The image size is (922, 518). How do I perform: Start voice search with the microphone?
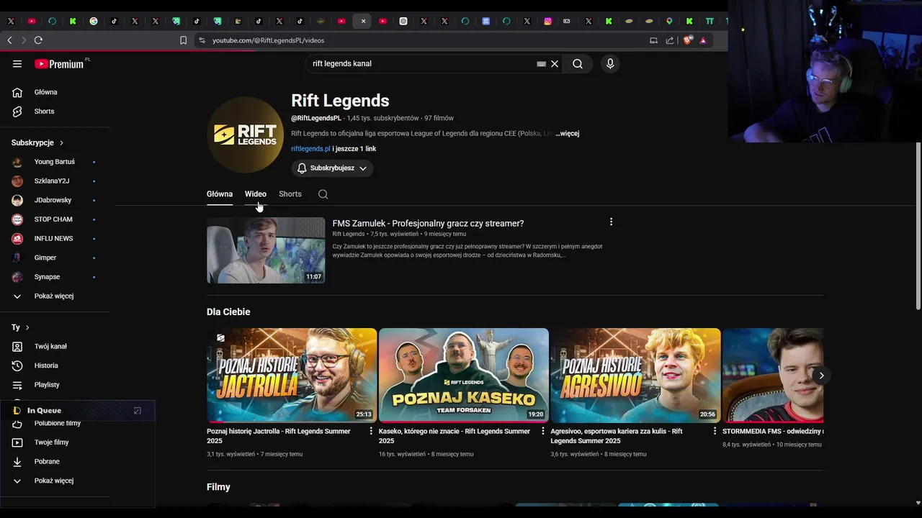coord(610,64)
